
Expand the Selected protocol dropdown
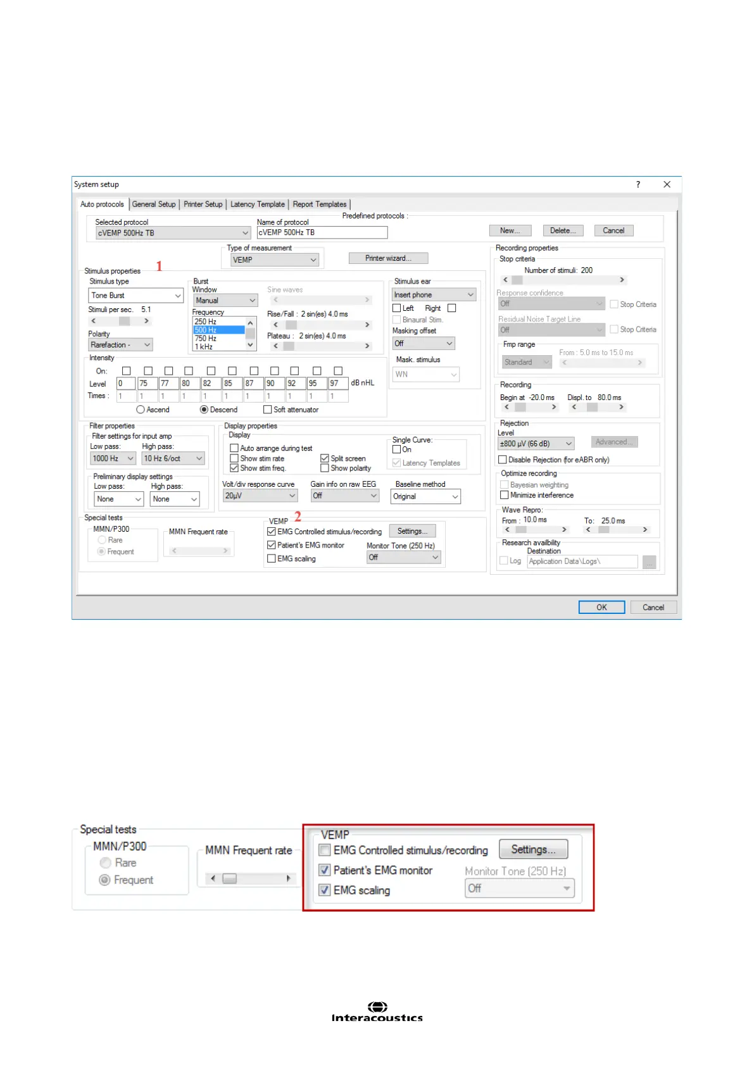(173, 233)
